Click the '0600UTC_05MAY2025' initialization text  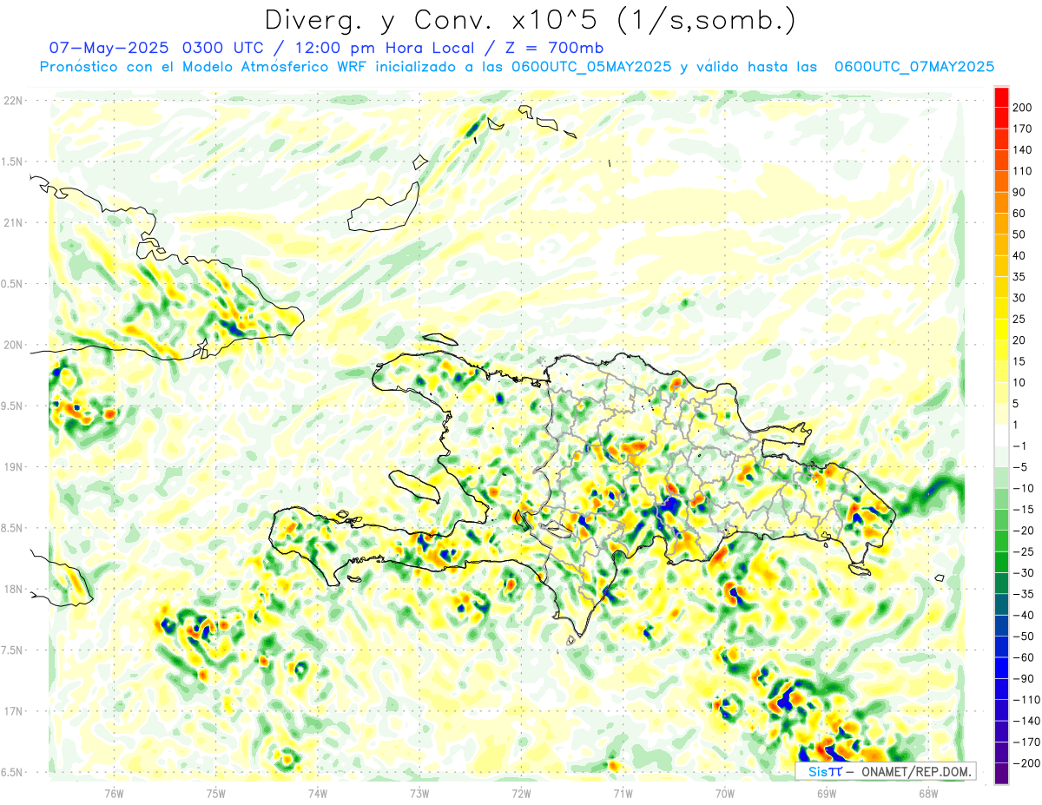(x=591, y=67)
